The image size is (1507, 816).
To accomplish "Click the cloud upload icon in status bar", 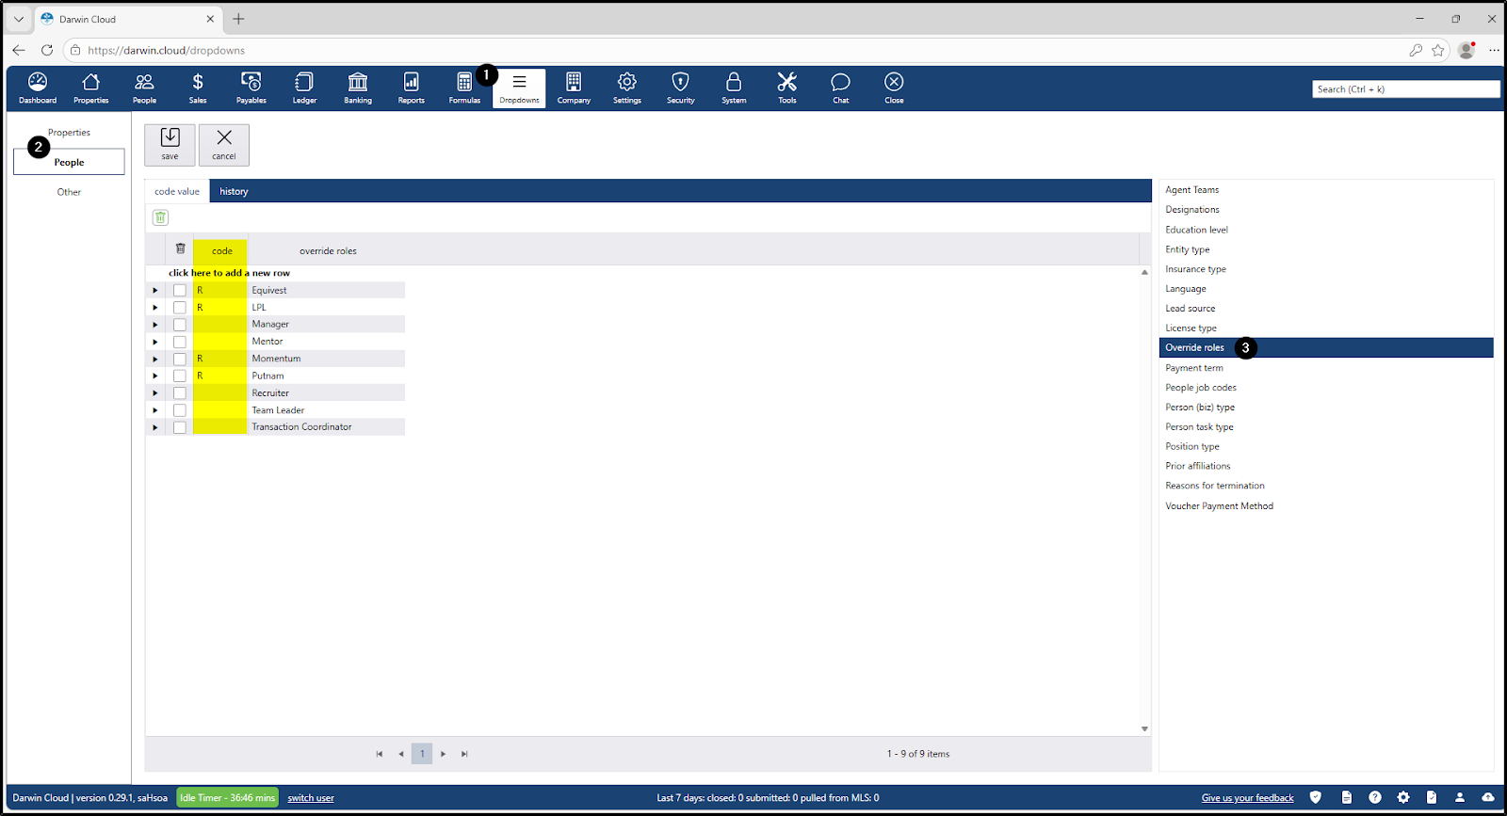I will (x=1488, y=797).
